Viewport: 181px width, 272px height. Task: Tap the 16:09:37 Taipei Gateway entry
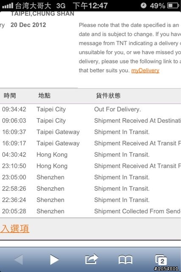click(x=91, y=132)
